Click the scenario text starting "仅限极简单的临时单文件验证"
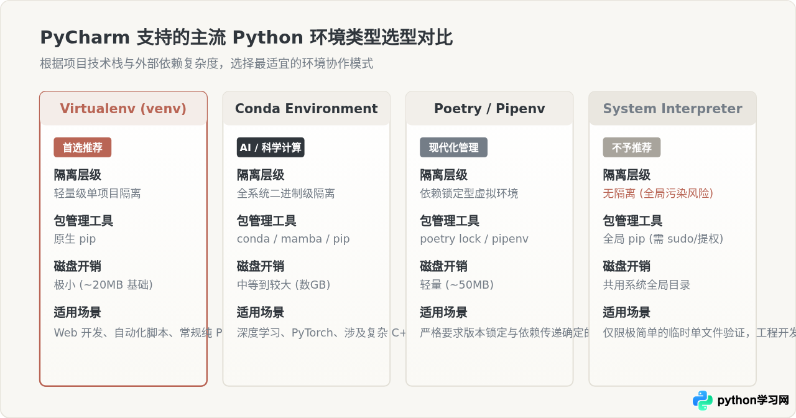Screen dimensions: 796x418 point(699,333)
